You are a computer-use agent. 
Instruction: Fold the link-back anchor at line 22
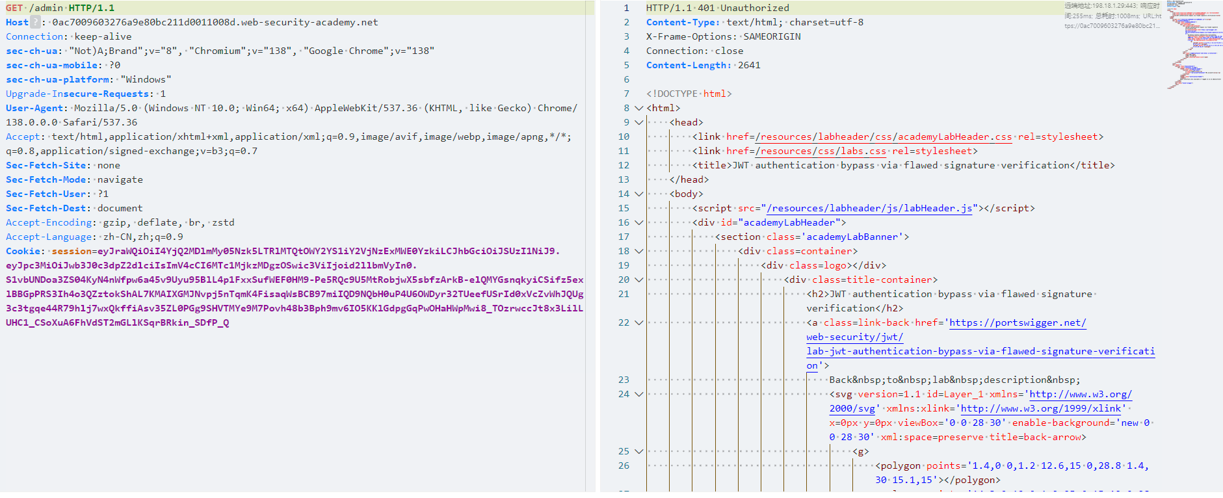pos(638,322)
